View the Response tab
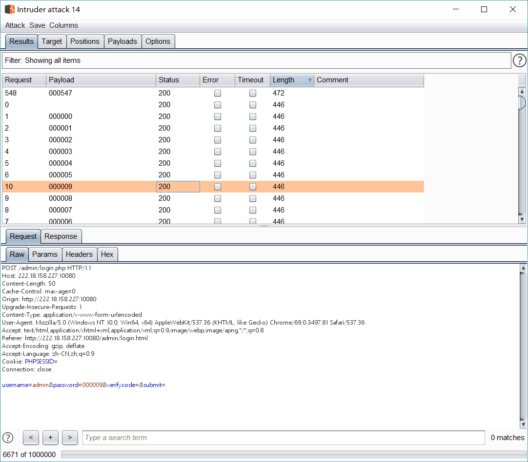Screen dimensions: 528x462 click(61, 236)
